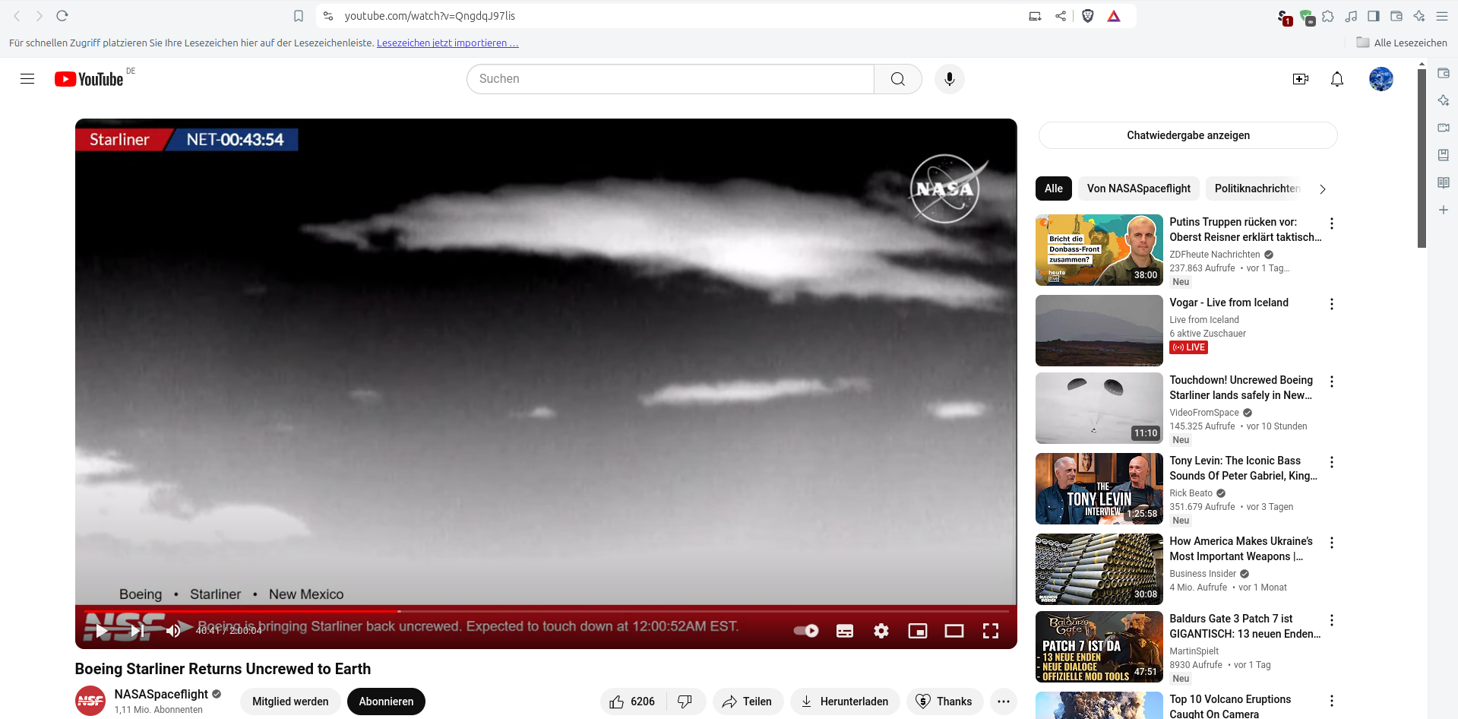The height and width of the screenshot is (719, 1458).
Task: Open Touchdown Uncrewed Boeing Starliner title
Action: pyautogui.click(x=1241, y=388)
